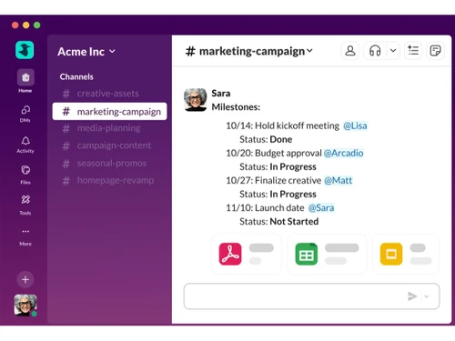View channel members icon
This screenshot has height=341, width=455.
pos(350,51)
